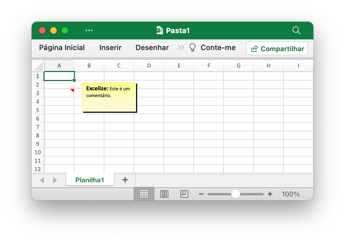345x242 pixels.
Task: Select row 1 header
Action: coord(38,76)
